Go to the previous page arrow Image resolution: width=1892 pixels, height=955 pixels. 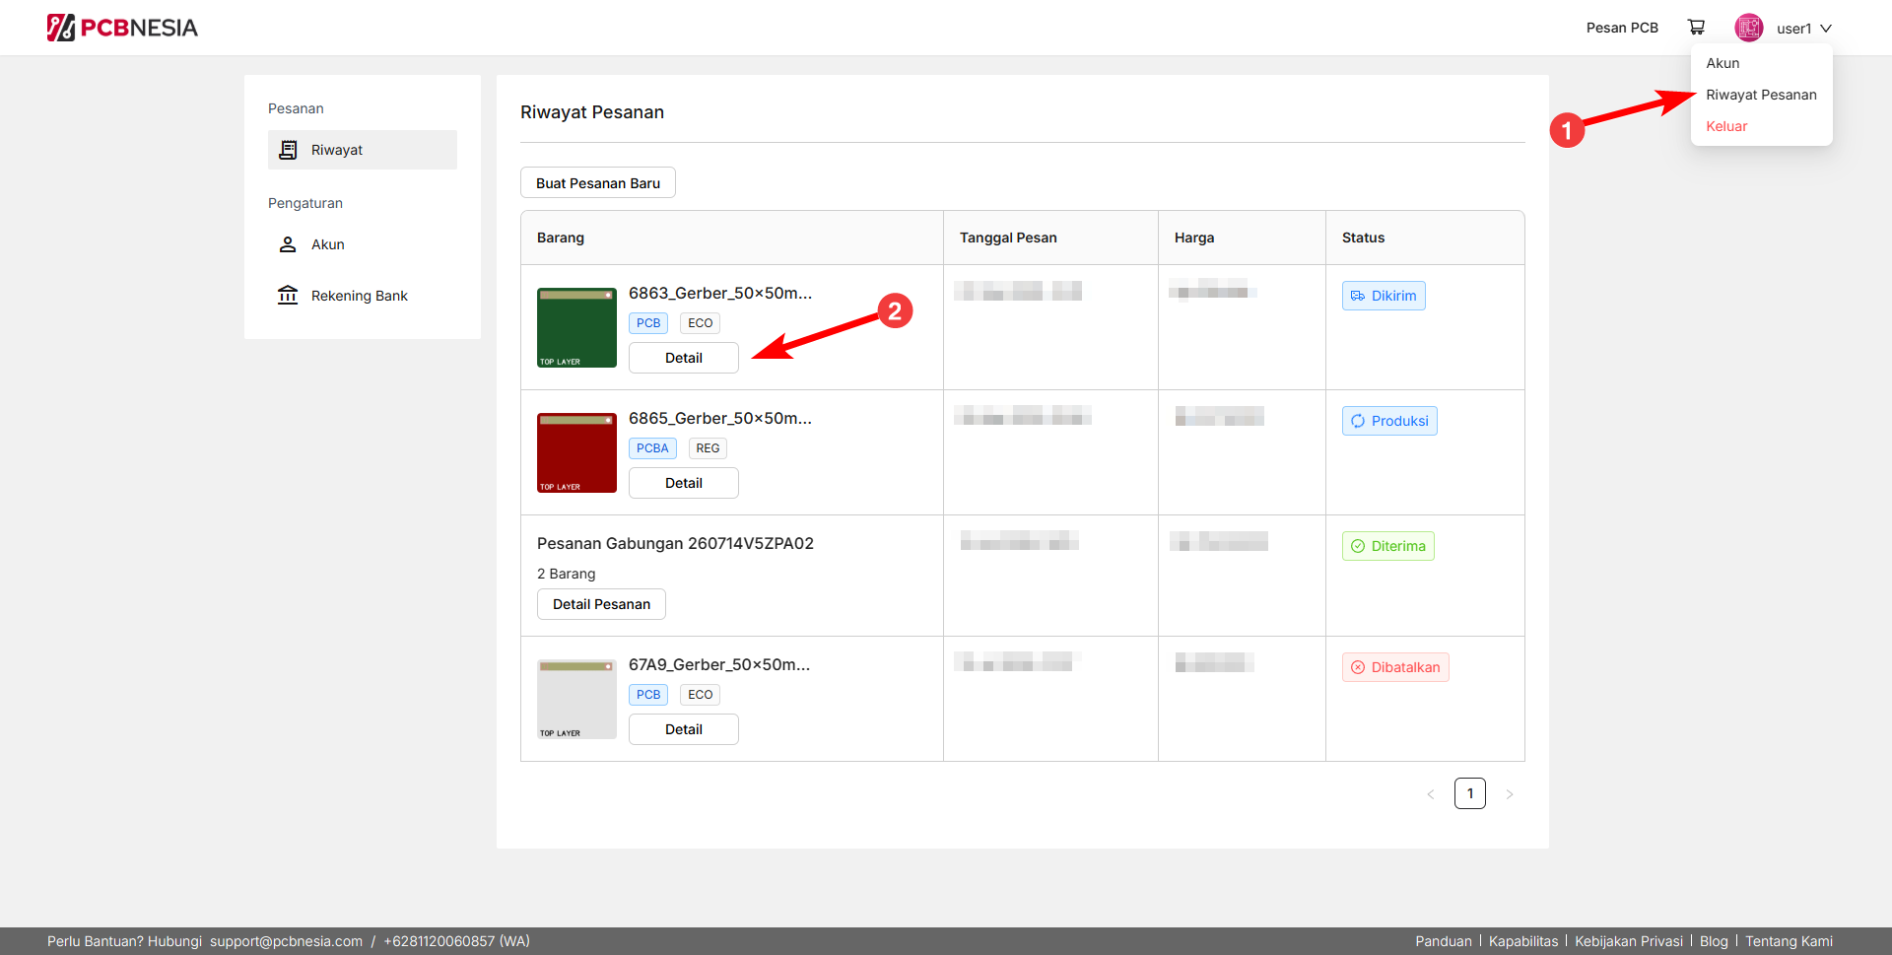(x=1431, y=794)
